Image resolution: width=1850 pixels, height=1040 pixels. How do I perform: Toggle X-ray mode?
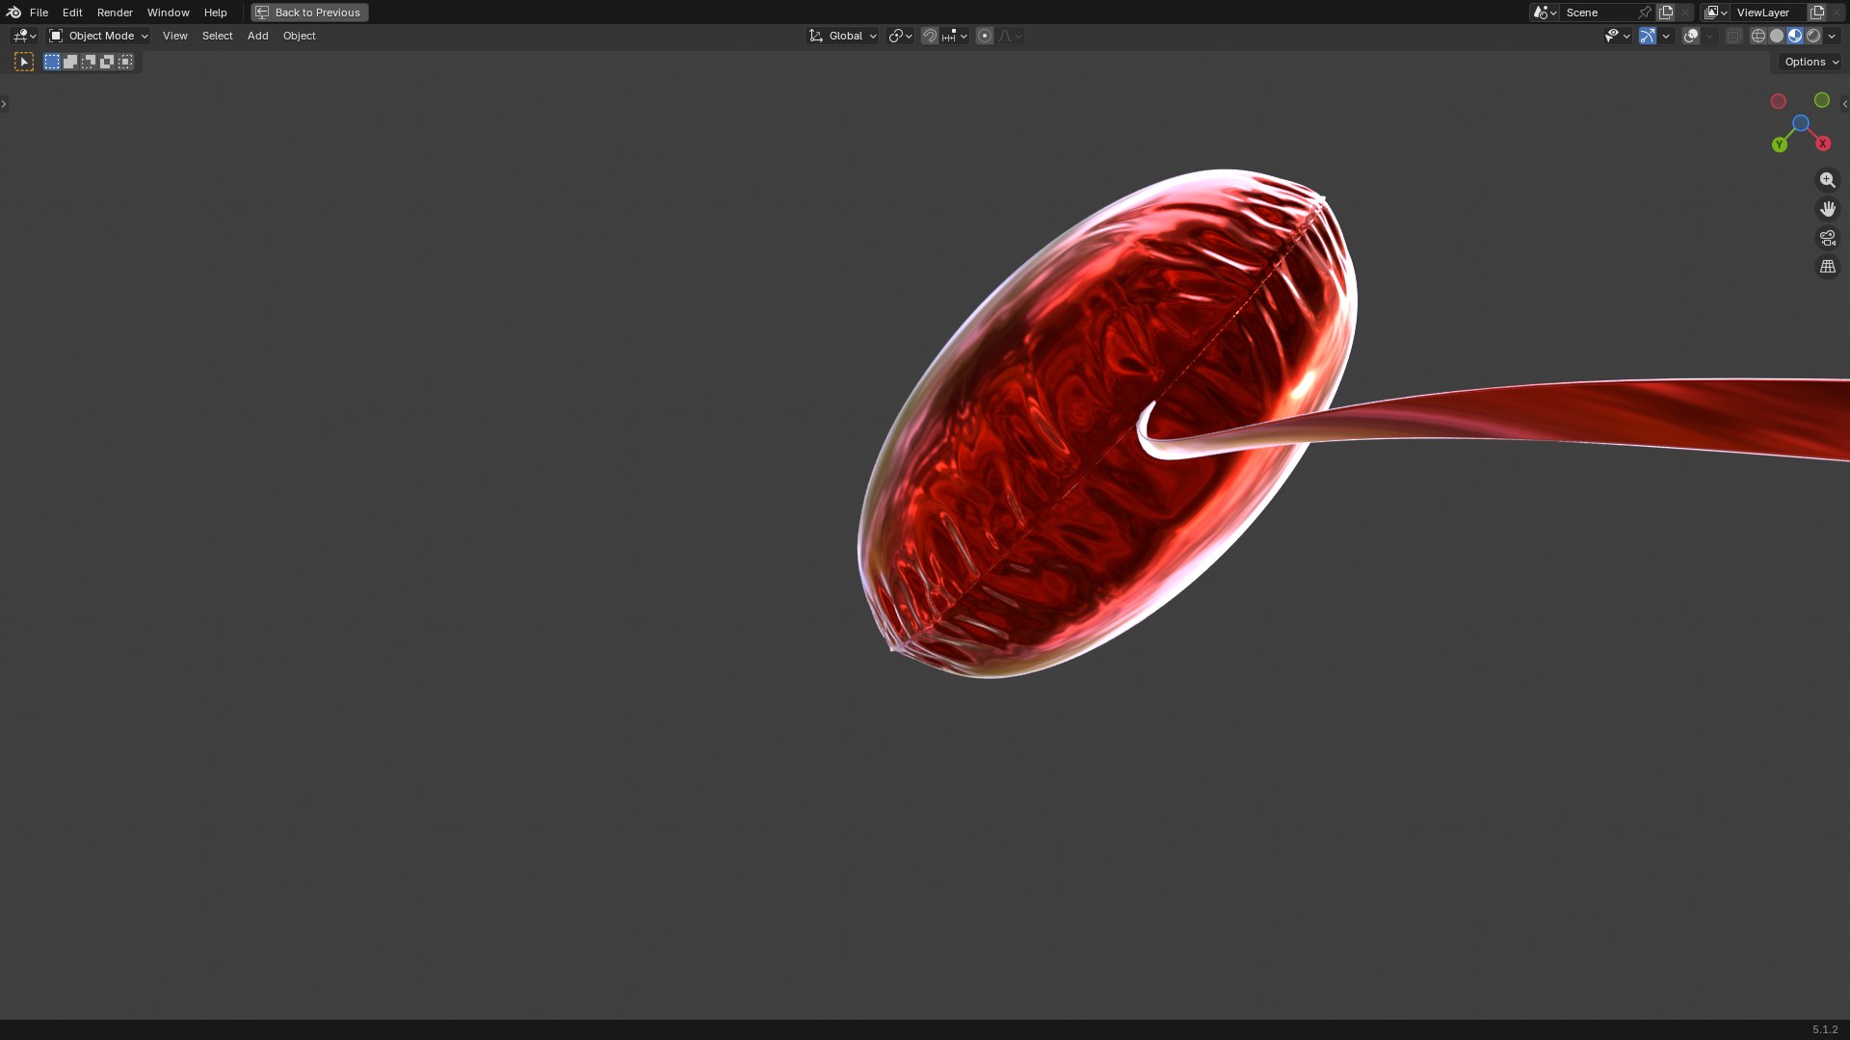[1734, 36]
